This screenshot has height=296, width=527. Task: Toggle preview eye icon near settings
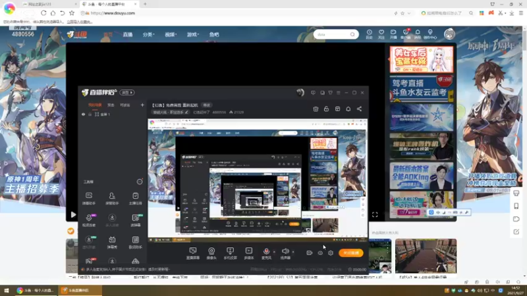click(320, 253)
